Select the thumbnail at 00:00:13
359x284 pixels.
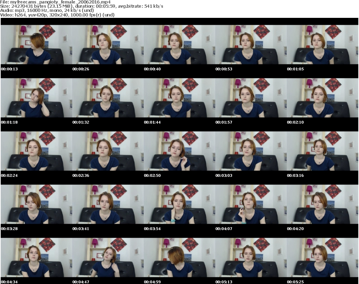(36, 44)
